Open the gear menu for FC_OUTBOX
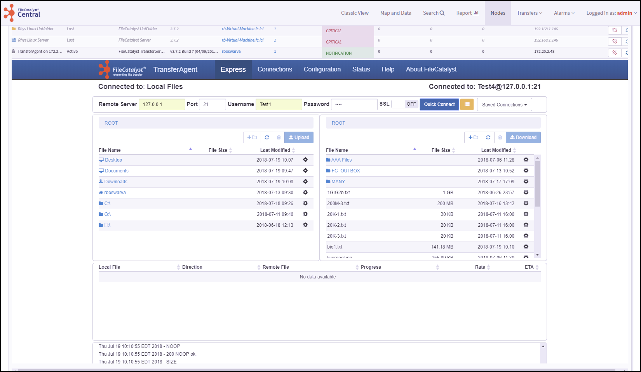641x372 pixels. tap(526, 170)
